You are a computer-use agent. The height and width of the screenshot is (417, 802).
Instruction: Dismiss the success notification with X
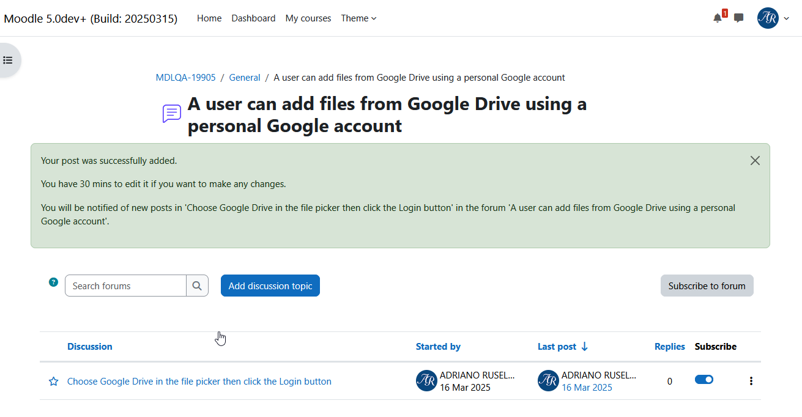point(755,160)
